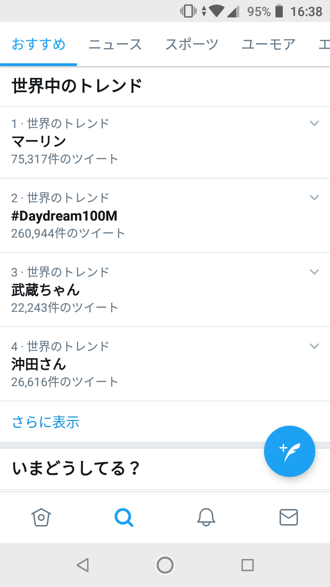The image size is (330, 587).
Task: Expand options chevron for マーリン trend
Action: pos(314,123)
